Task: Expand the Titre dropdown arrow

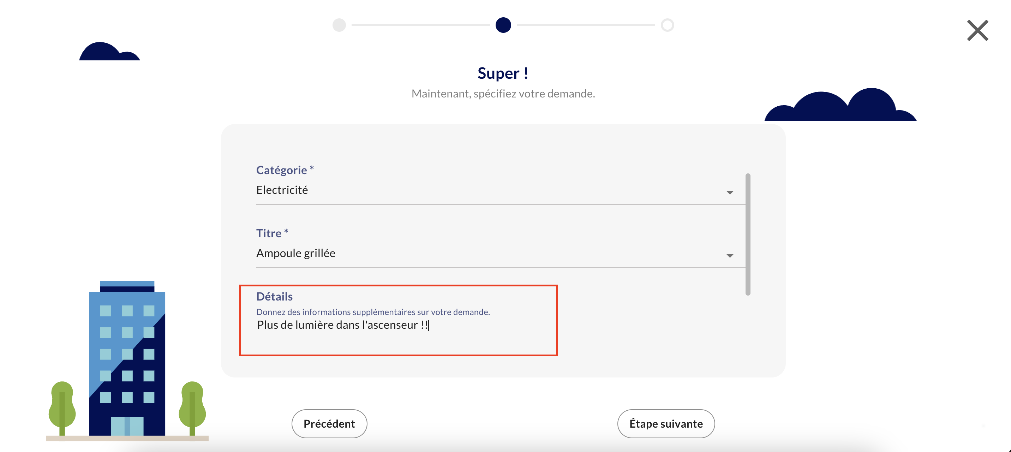Action: pyautogui.click(x=730, y=256)
